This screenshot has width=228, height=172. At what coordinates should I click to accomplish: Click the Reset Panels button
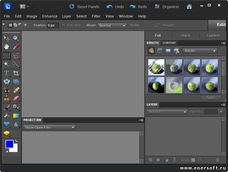click(x=84, y=7)
